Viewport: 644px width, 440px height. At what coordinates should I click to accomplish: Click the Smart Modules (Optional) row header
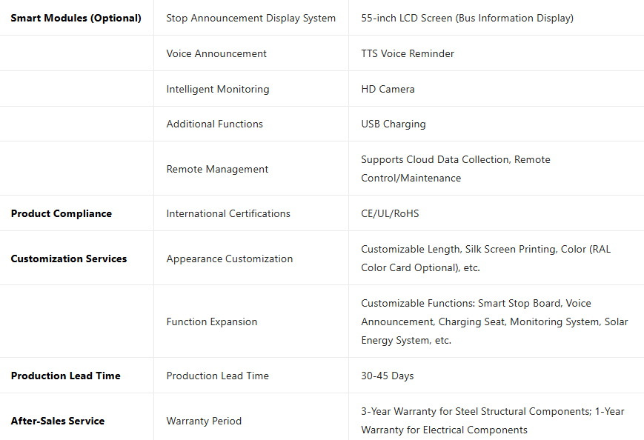[76, 18]
